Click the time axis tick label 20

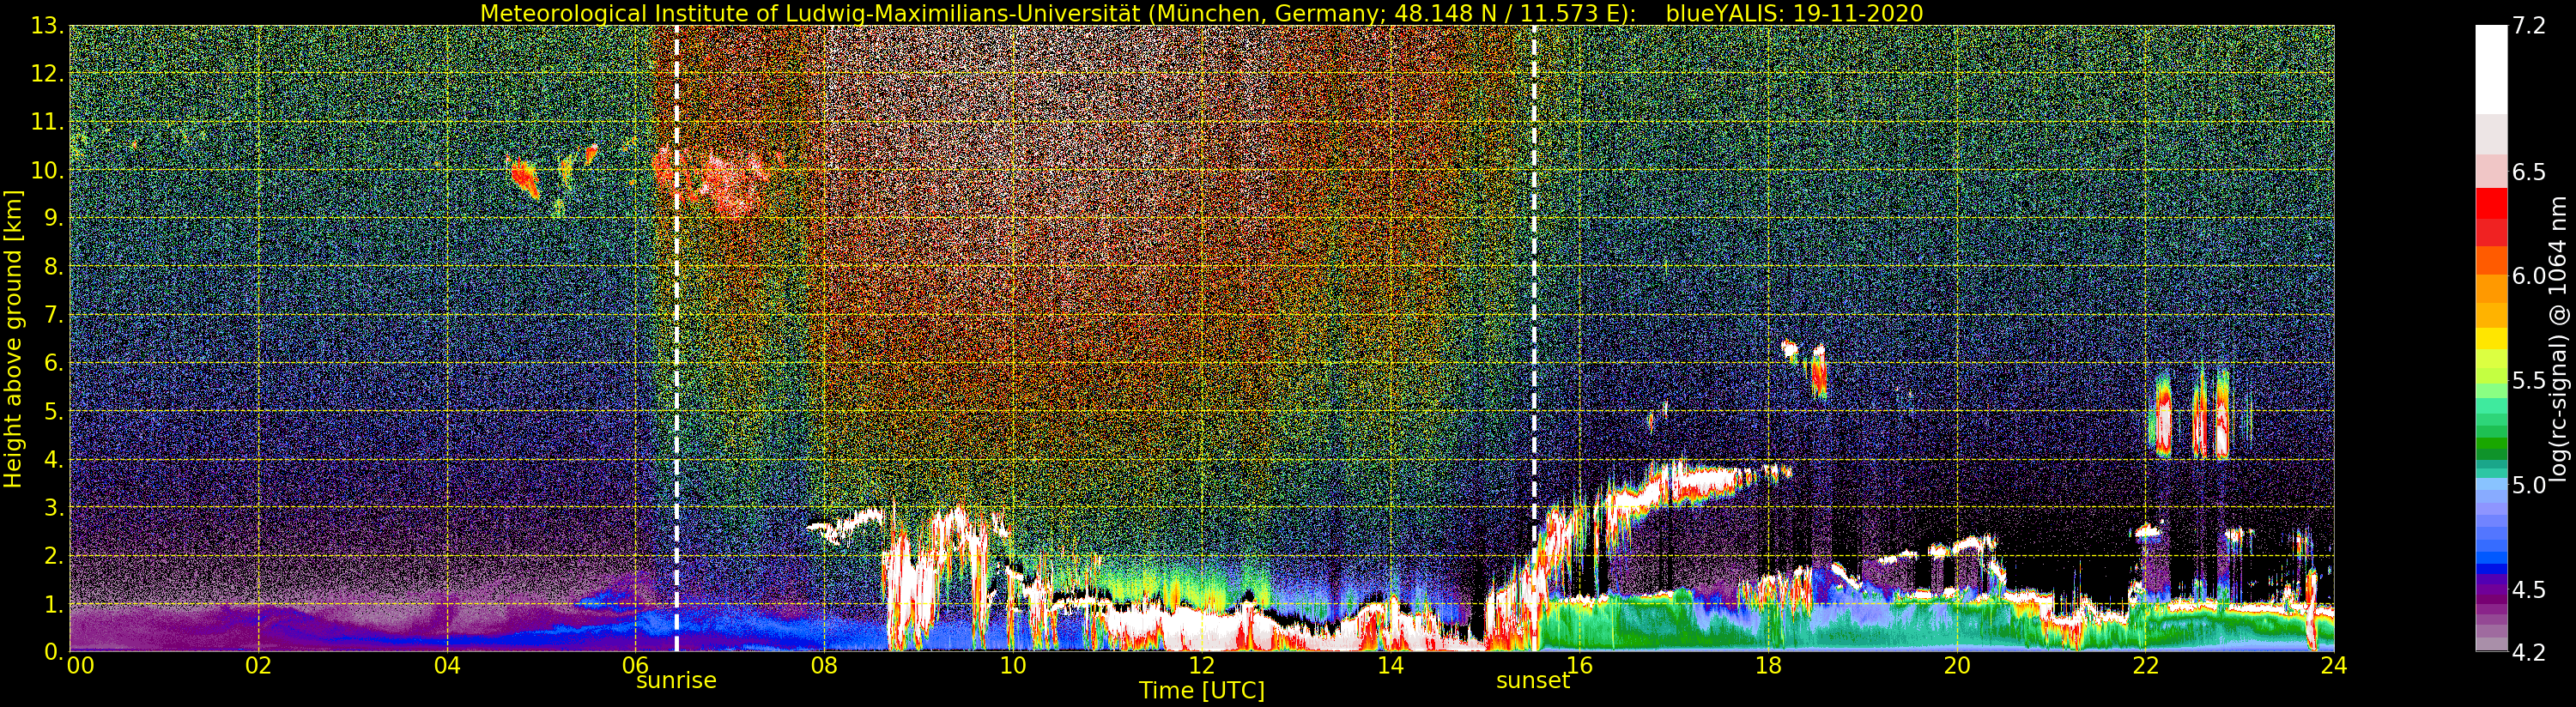click(1957, 666)
